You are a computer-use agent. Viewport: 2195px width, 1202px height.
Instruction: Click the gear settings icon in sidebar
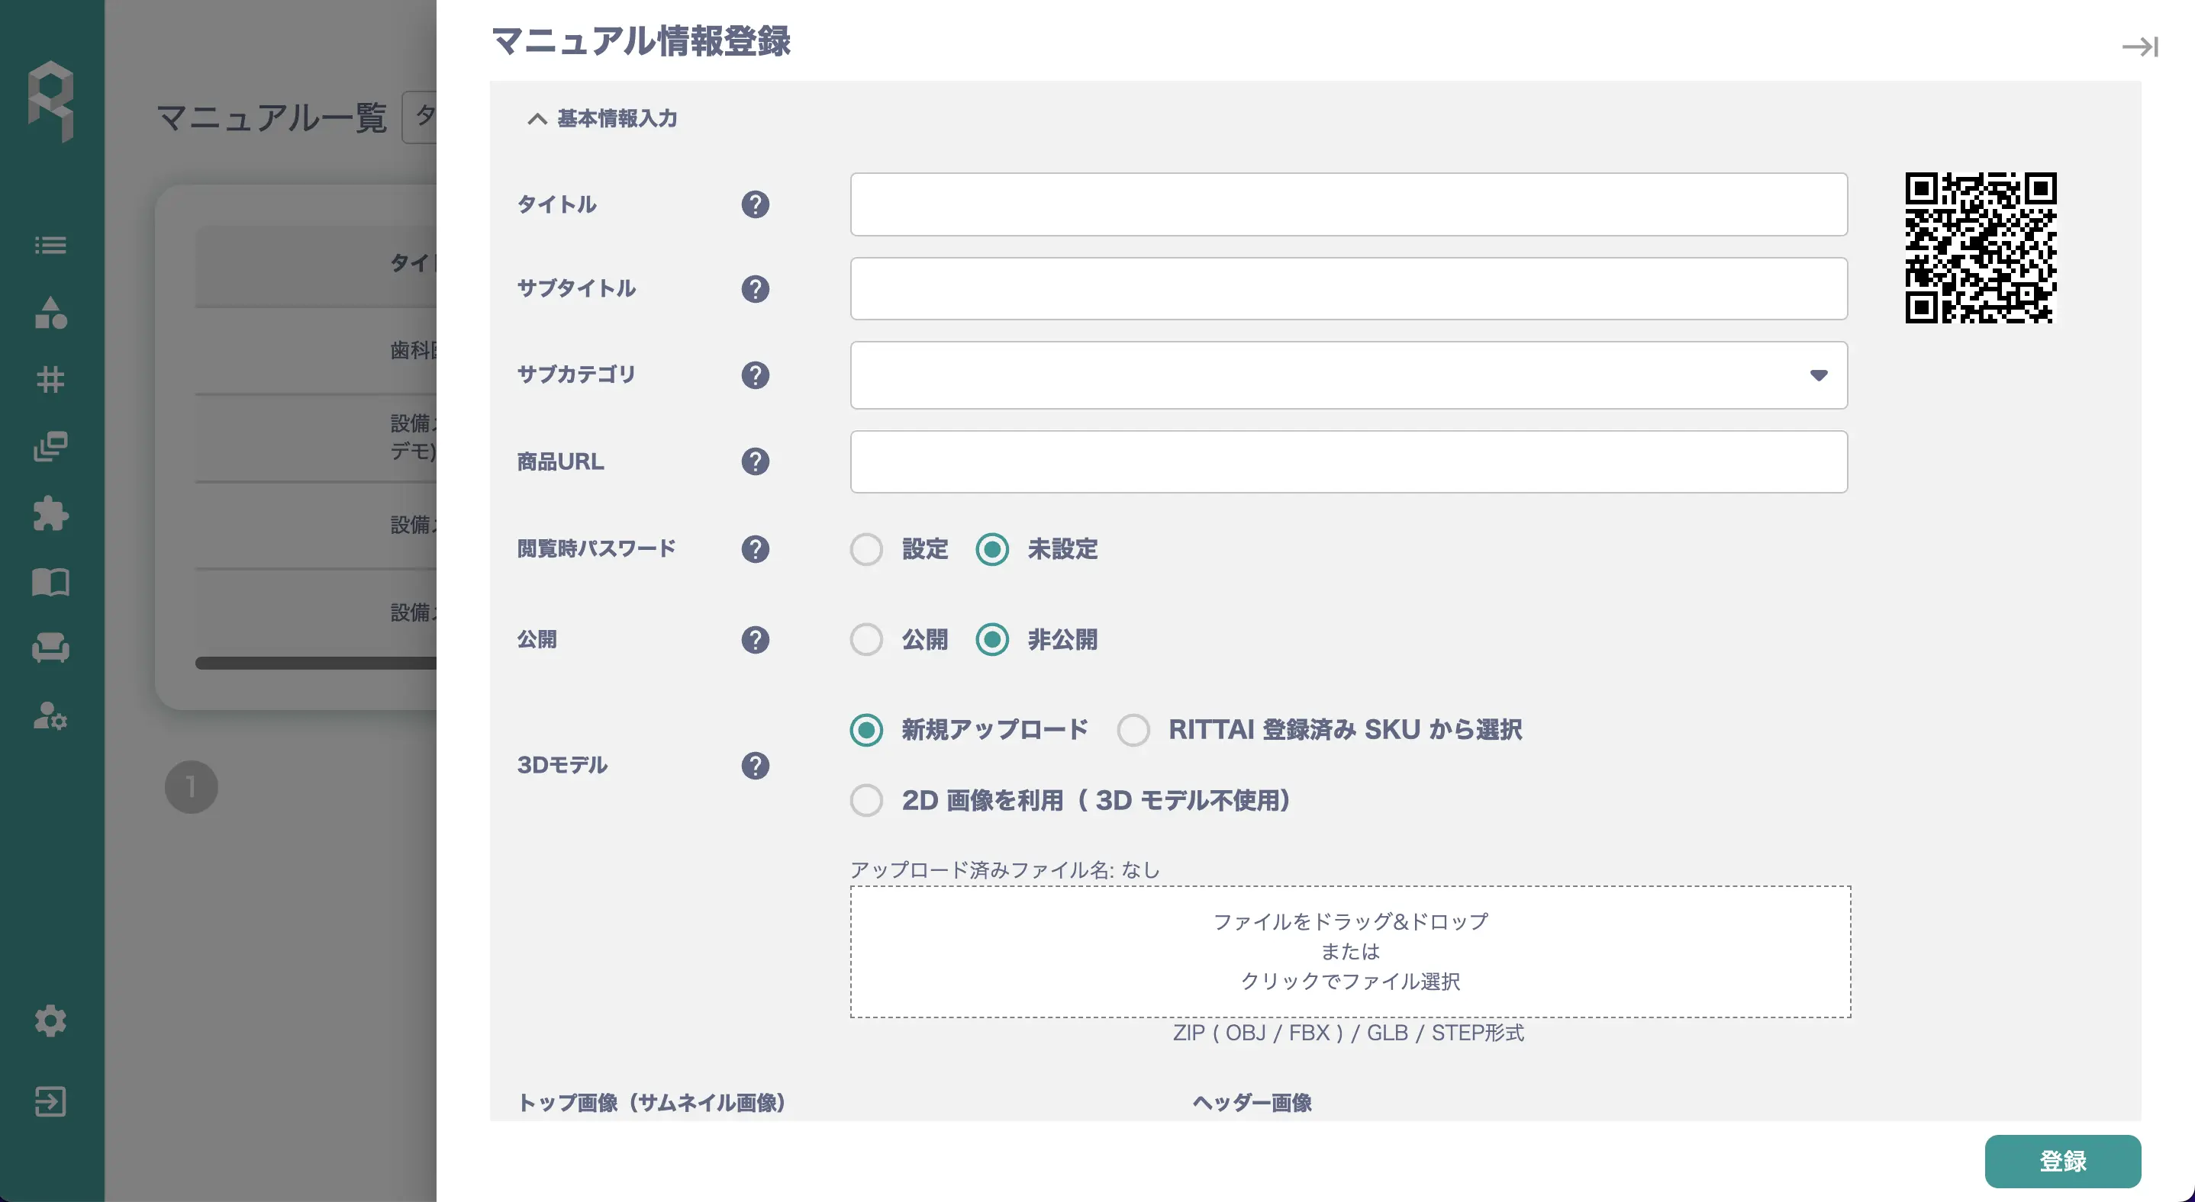[50, 1020]
